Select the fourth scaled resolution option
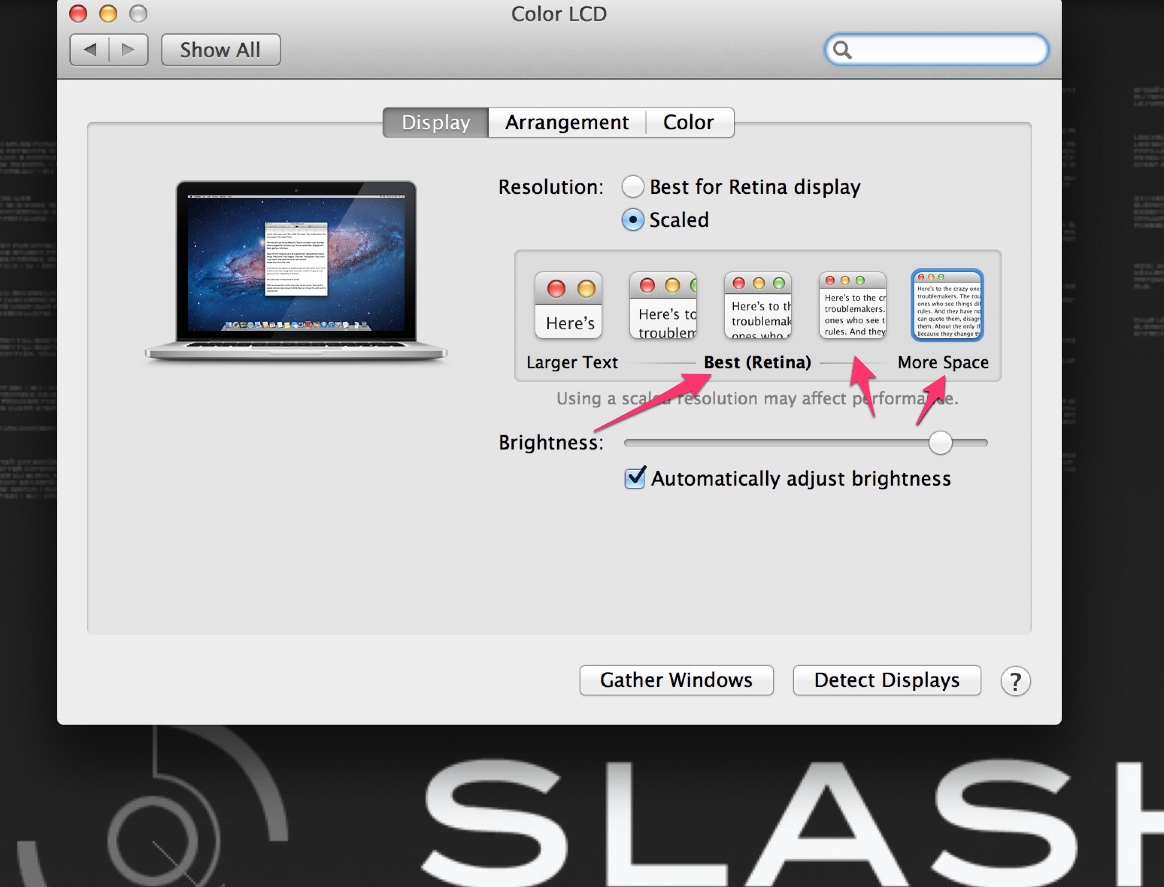The image size is (1164, 887). click(x=852, y=306)
